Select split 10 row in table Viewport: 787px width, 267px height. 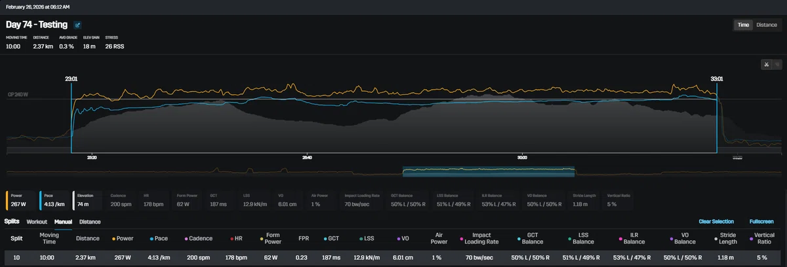[x=393, y=258]
